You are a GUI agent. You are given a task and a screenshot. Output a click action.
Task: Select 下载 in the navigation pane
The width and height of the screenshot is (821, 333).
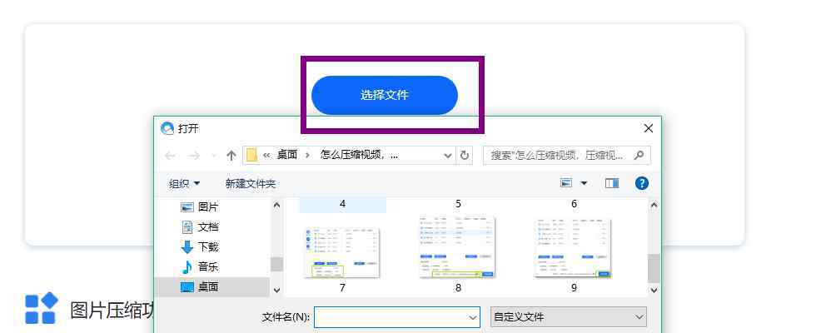coord(200,247)
